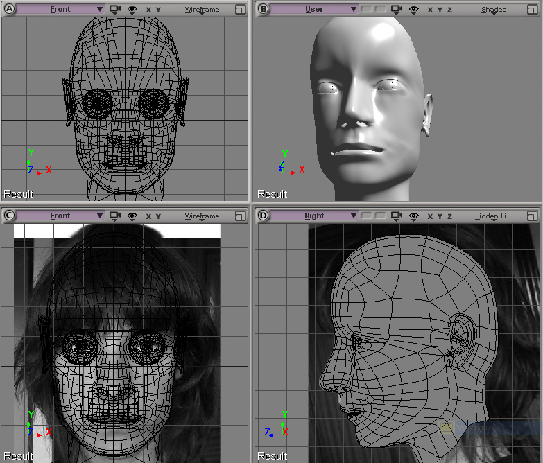This screenshot has height=463, width=543.
Task: Click the Result label in viewport B
Action: [x=273, y=194]
